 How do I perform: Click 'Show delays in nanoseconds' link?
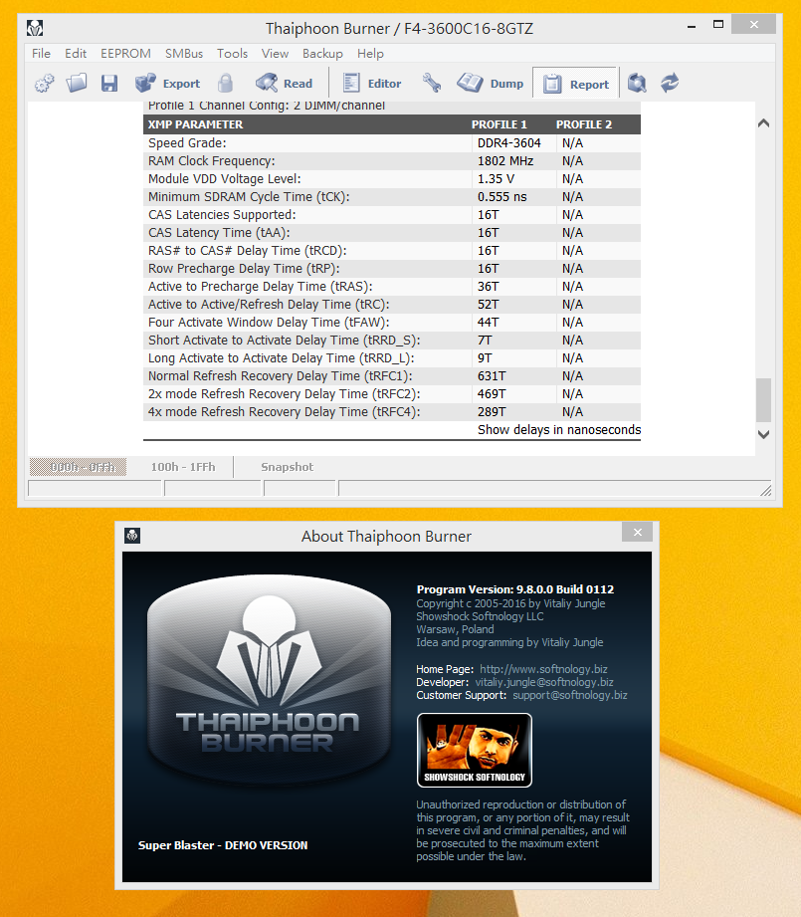point(558,430)
